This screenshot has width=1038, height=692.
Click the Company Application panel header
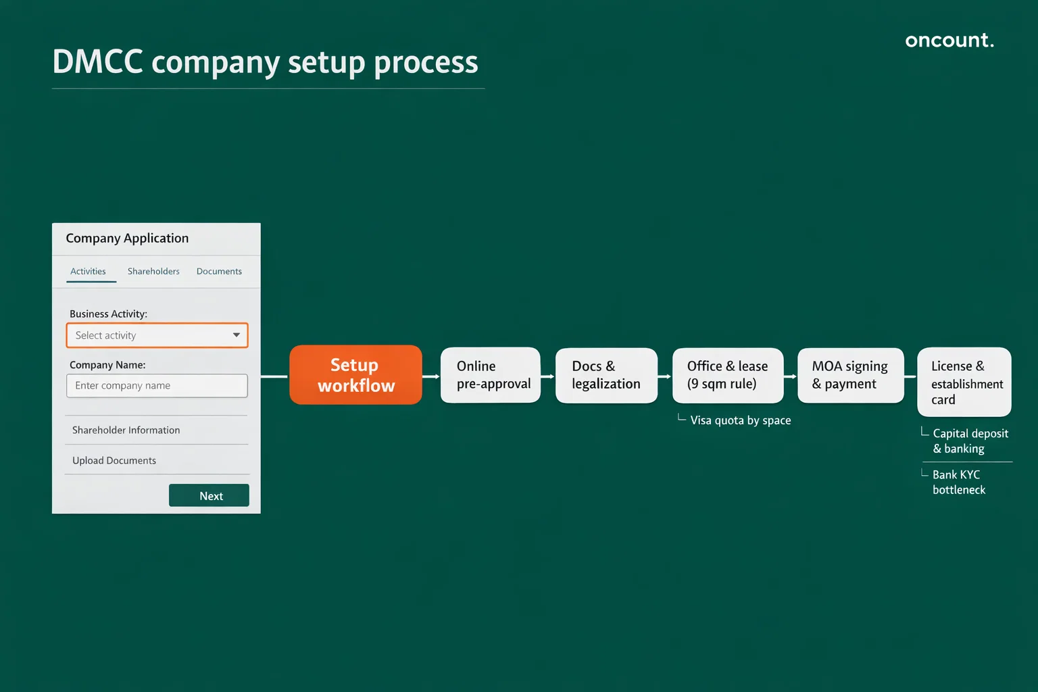coord(127,238)
